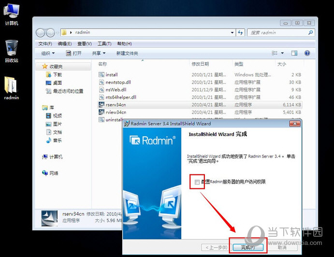Click the 打开 toolbar button
The height and width of the screenshot is (257, 334).
[x=73, y=53]
